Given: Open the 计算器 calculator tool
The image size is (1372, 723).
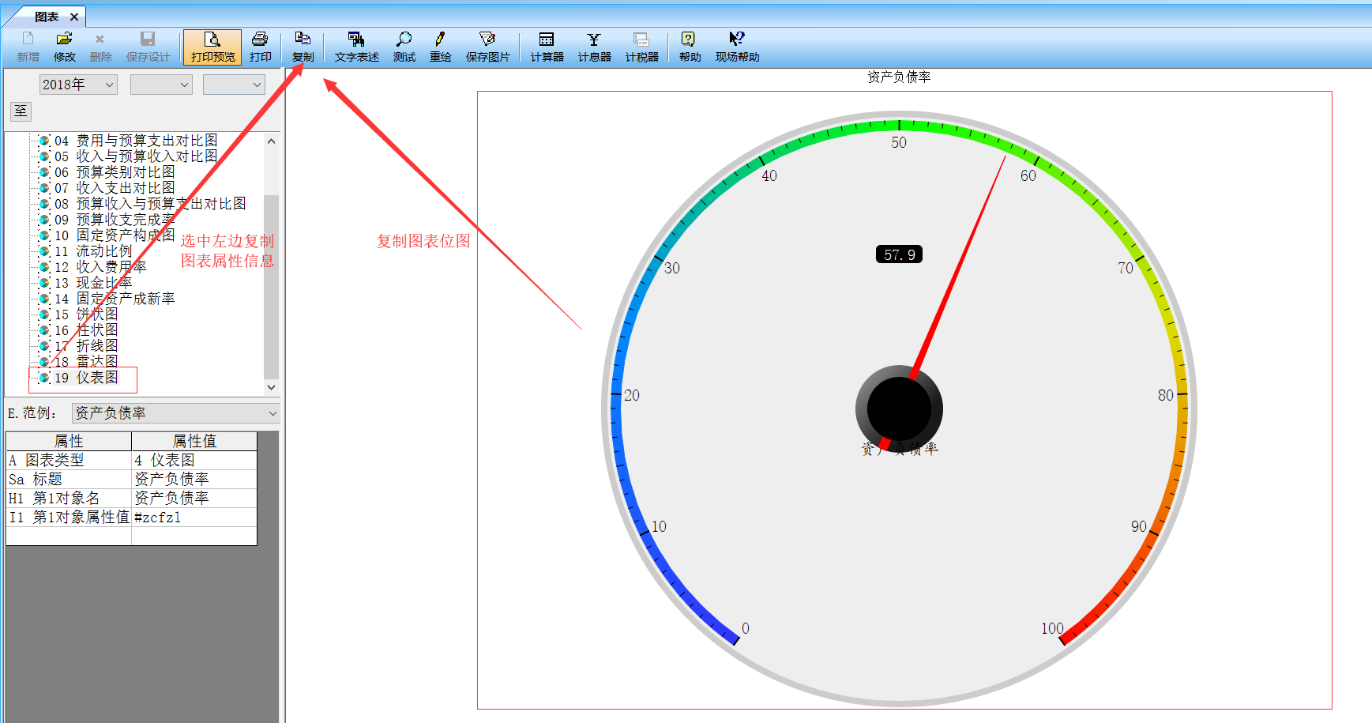Looking at the screenshot, I should (547, 40).
